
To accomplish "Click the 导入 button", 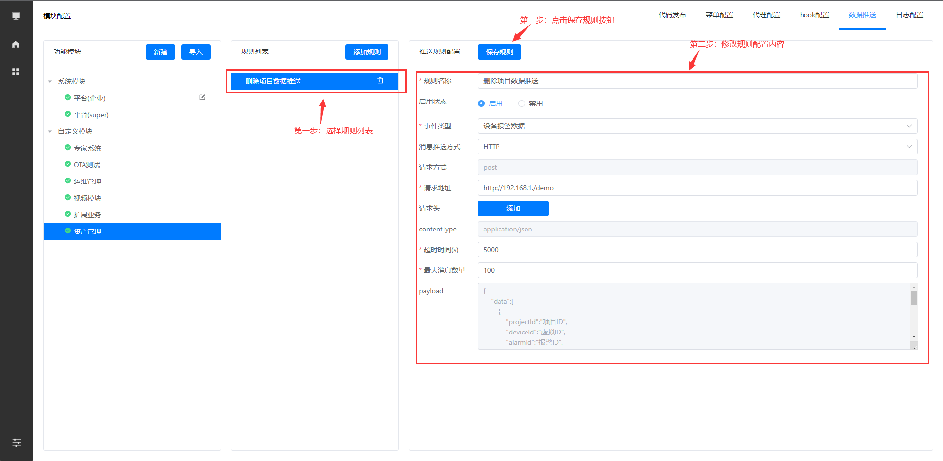I will pos(196,52).
